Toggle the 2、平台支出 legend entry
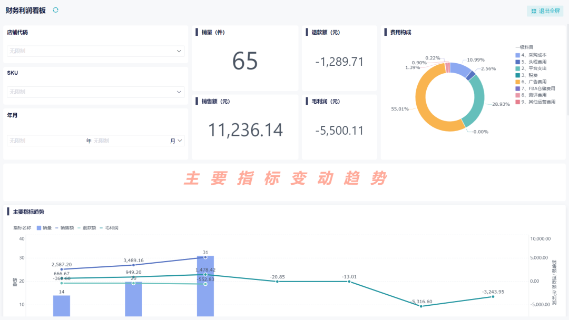Viewport: 569px width, 320px height. (x=531, y=68)
